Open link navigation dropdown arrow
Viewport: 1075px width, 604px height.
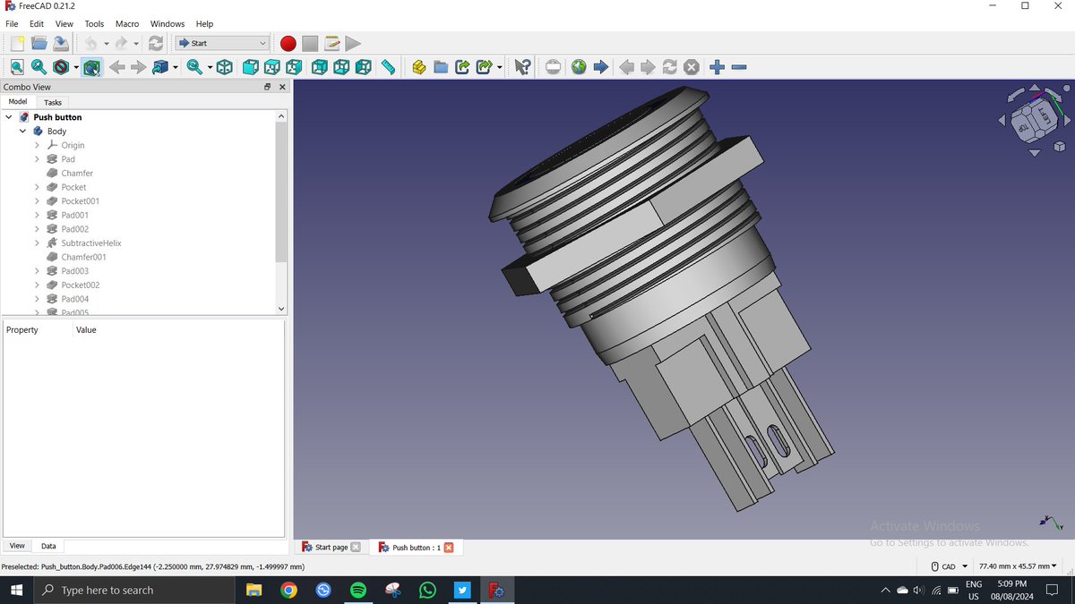click(176, 67)
